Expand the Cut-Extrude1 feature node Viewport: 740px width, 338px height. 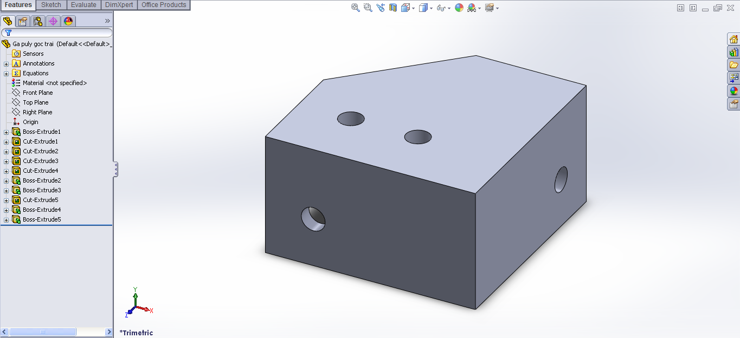[7, 141]
